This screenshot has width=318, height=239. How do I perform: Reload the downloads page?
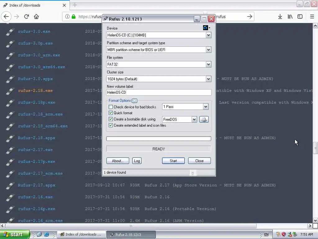coord(27,16)
